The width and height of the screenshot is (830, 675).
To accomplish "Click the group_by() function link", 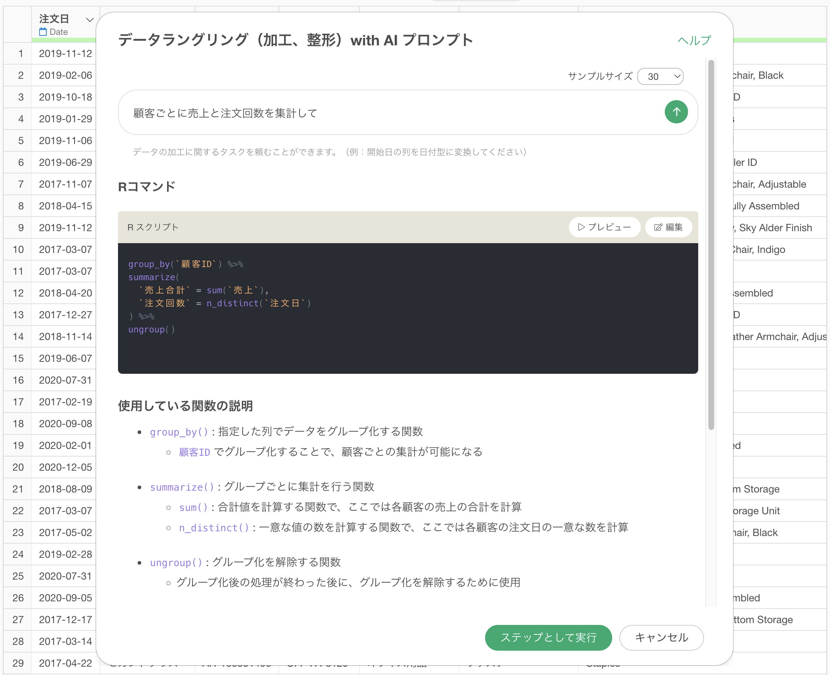I will 179,432.
